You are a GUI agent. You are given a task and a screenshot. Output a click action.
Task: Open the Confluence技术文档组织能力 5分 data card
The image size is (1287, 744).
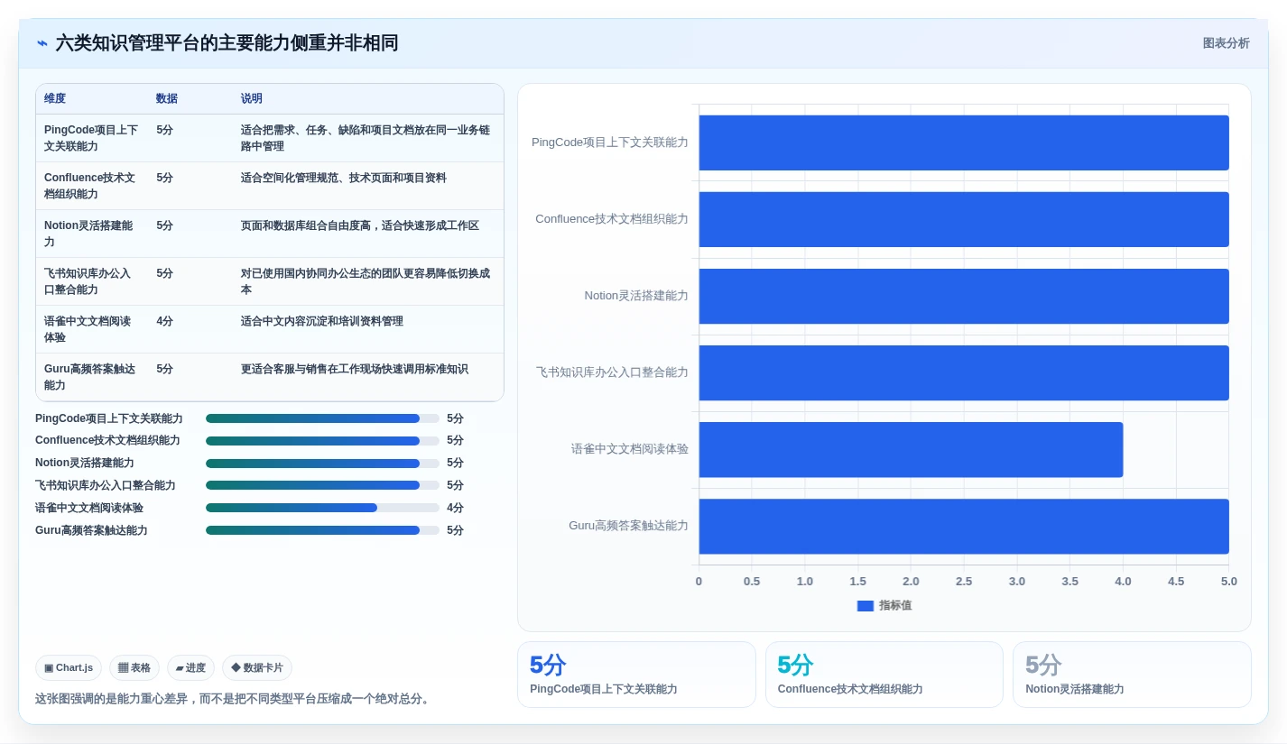click(x=884, y=675)
